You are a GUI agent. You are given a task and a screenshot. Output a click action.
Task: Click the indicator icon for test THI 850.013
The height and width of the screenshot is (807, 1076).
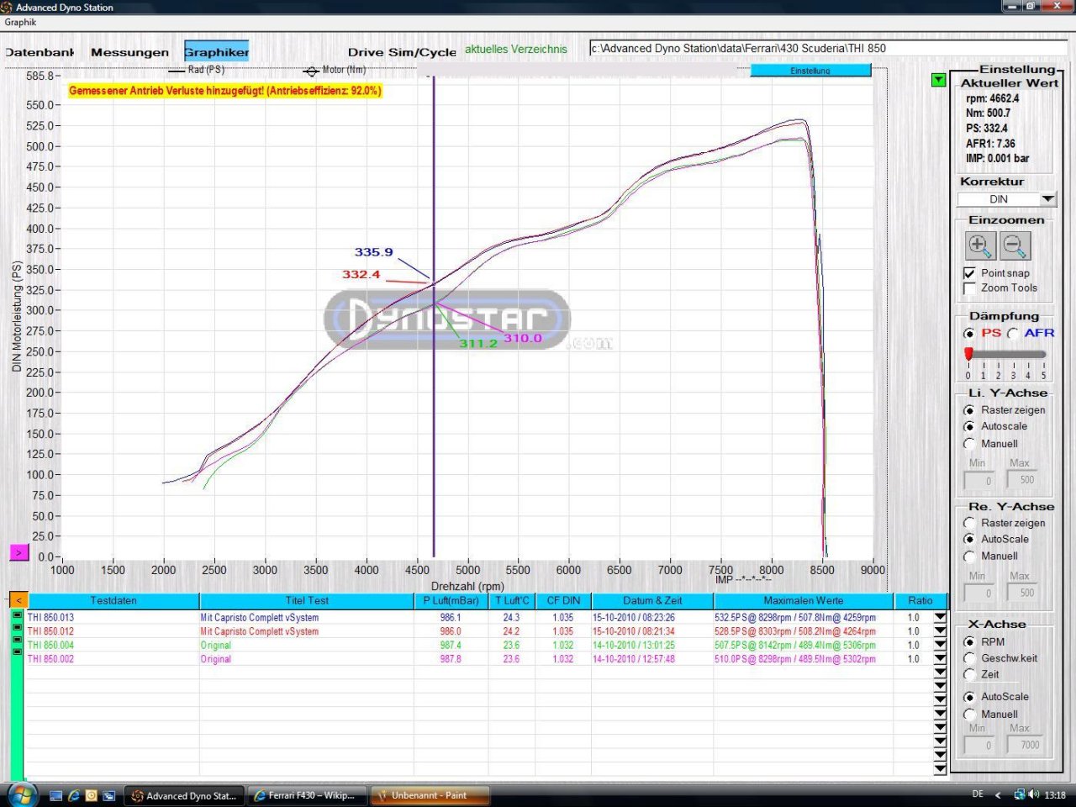pos(17,616)
